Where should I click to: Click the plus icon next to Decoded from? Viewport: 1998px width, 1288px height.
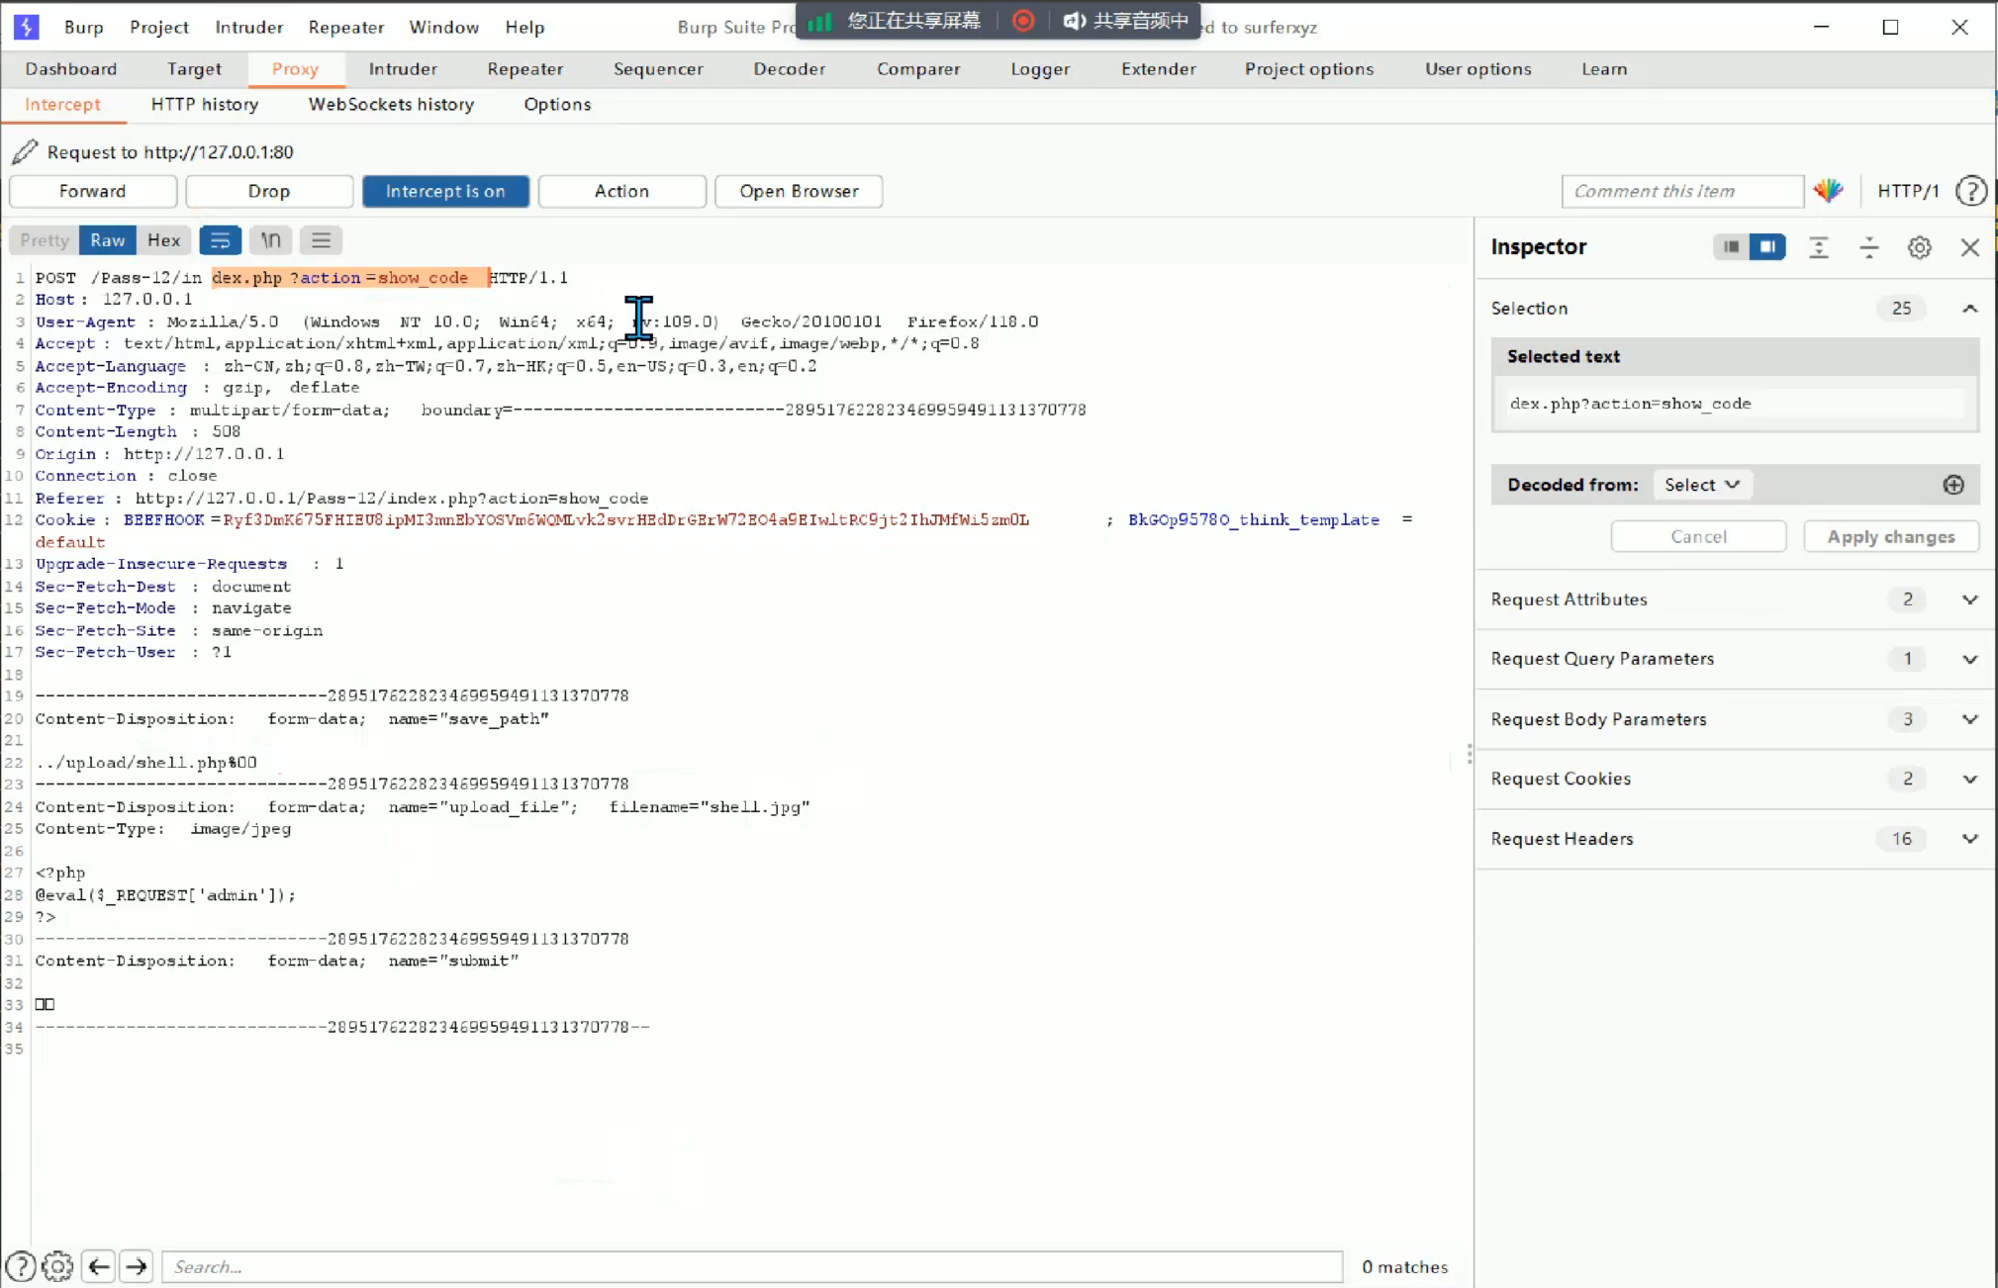(x=1953, y=485)
